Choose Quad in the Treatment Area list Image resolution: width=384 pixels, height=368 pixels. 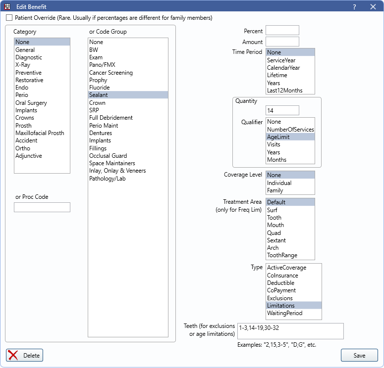(x=274, y=233)
